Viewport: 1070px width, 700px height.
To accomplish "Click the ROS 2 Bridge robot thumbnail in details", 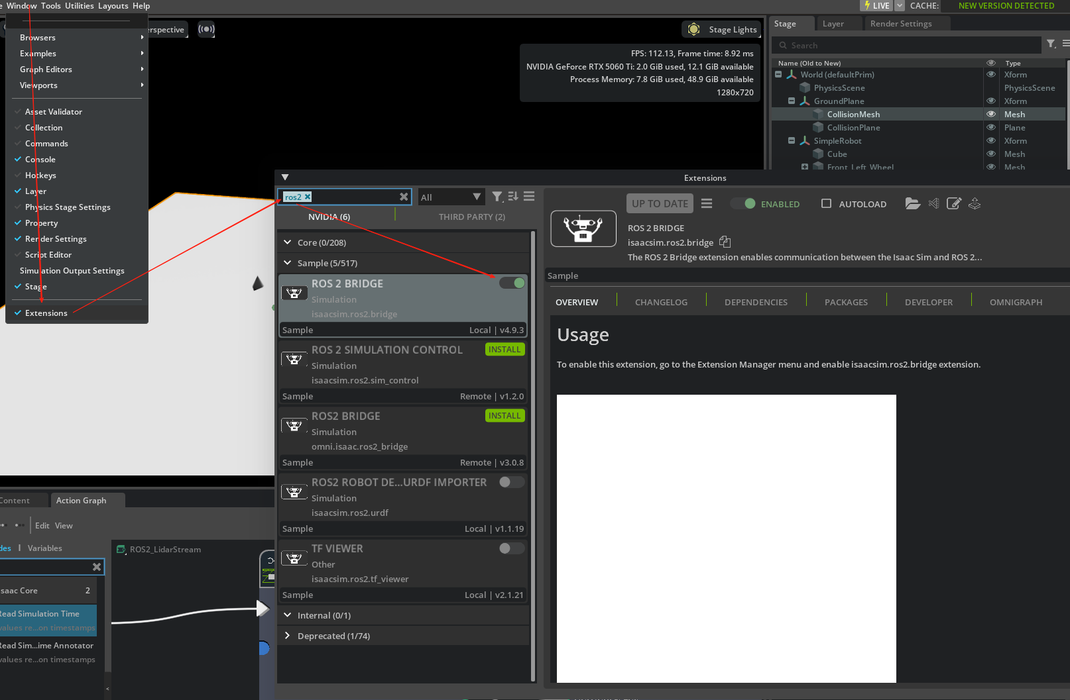I will click(x=583, y=228).
